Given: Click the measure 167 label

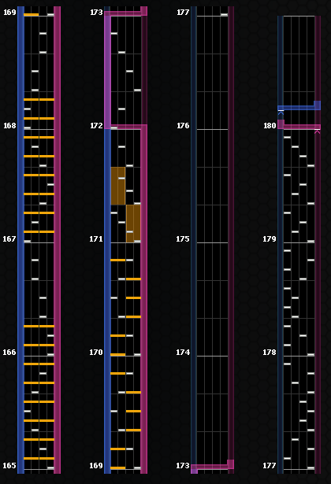Looking at the screenshot, I should tap(9, 238).
